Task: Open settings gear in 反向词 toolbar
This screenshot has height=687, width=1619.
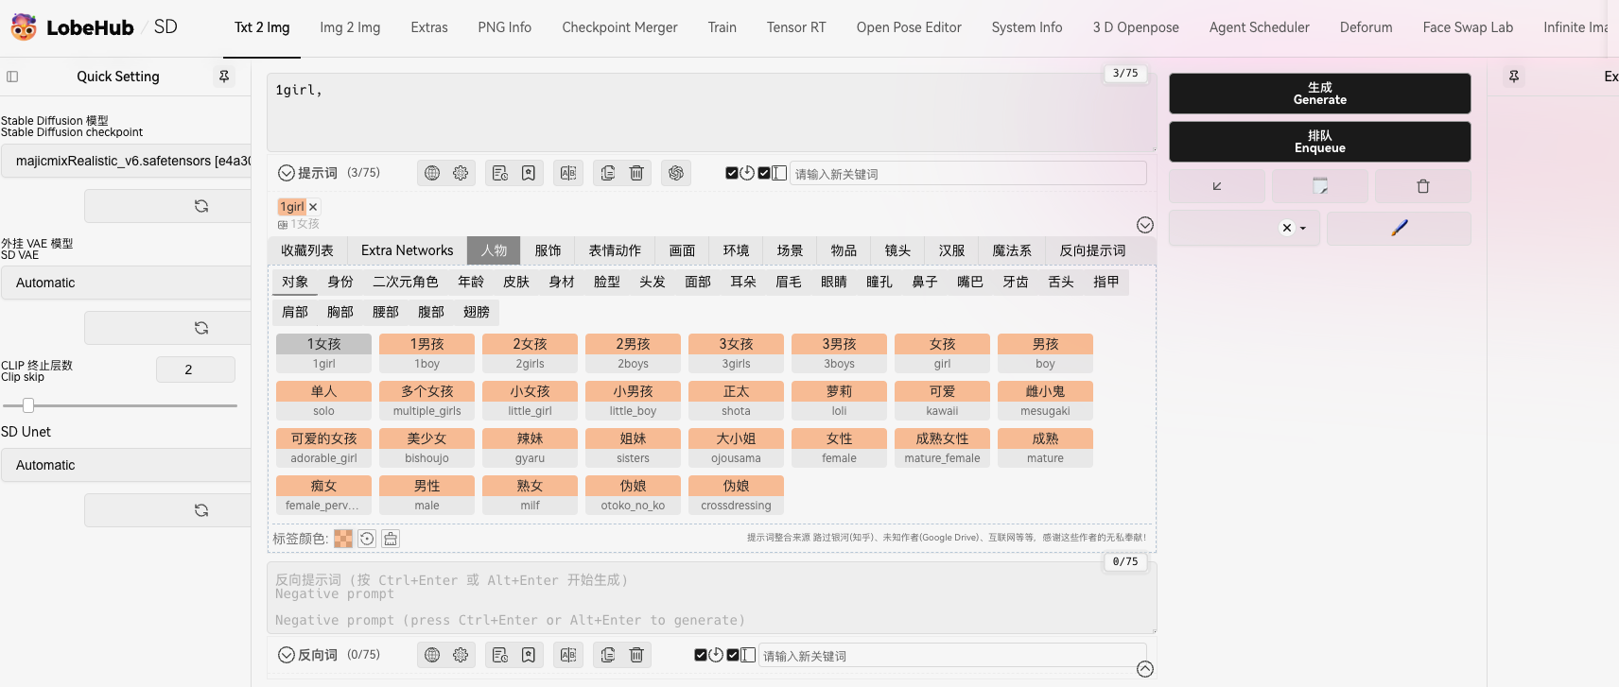Action: coord(461,655)
